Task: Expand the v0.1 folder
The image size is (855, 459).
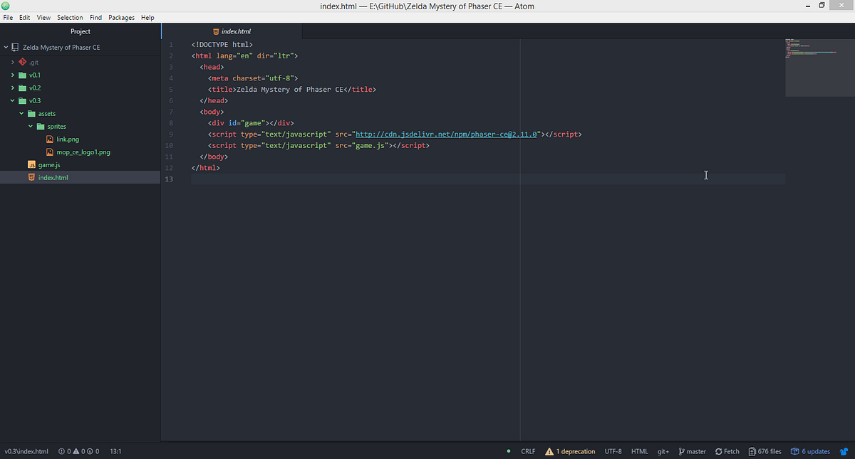Action: (12, 75)
